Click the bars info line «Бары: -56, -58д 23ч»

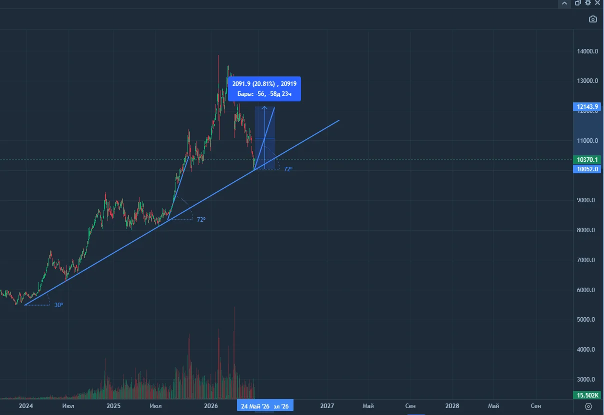264,94
